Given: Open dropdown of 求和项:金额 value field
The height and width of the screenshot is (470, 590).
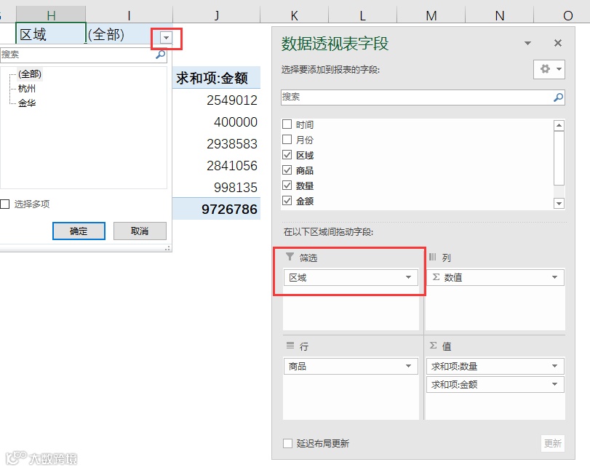Looking at the screenshot, I should (x=554, y=384).
